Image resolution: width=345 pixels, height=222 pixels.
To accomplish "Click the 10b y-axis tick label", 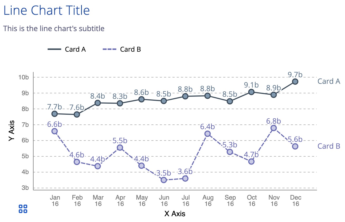I will tap(24, 77).
